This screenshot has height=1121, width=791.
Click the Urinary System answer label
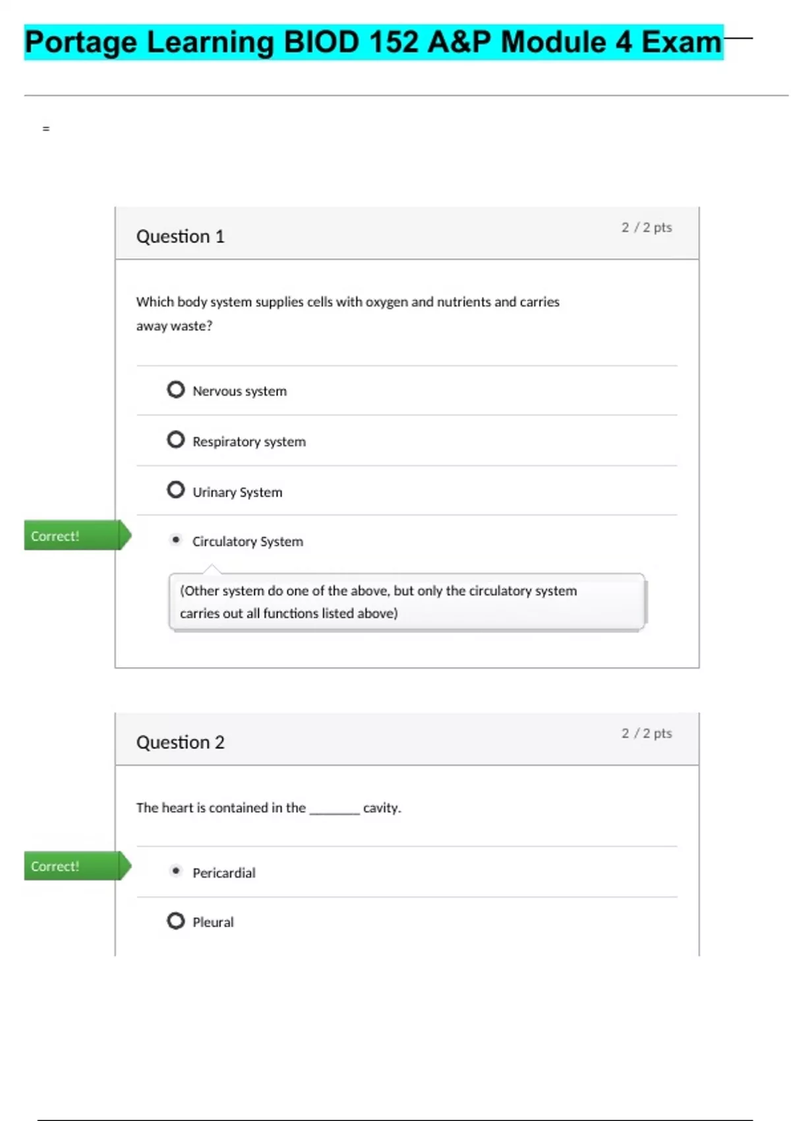click(x=237, y=492)
